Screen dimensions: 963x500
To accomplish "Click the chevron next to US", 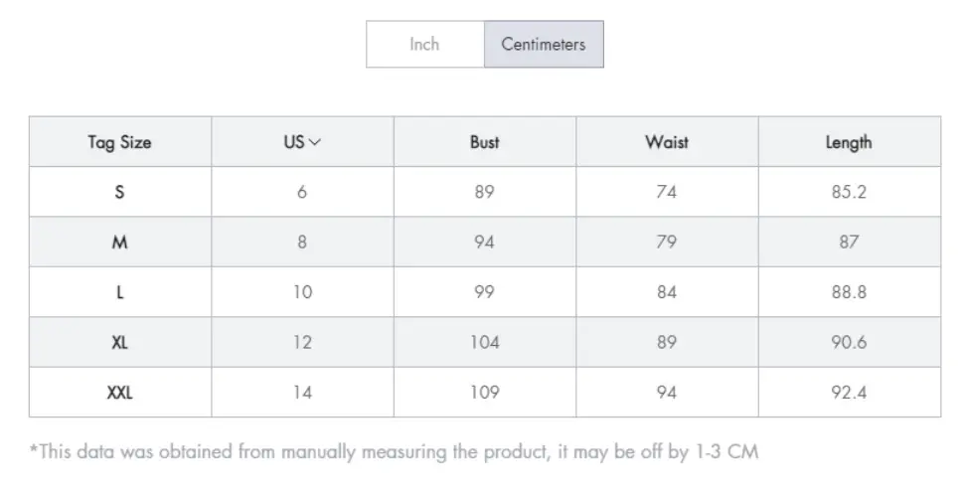I will 315,142.
